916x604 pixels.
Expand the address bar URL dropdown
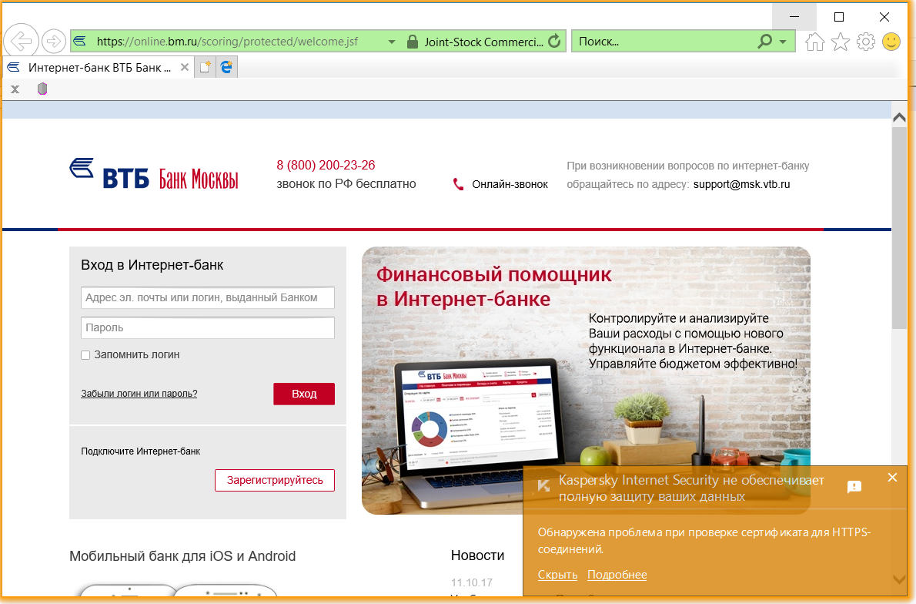(x=392, y=42)
